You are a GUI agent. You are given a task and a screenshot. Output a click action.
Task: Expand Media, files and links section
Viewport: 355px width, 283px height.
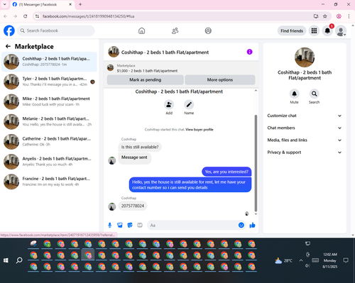[x=305, y=140]
